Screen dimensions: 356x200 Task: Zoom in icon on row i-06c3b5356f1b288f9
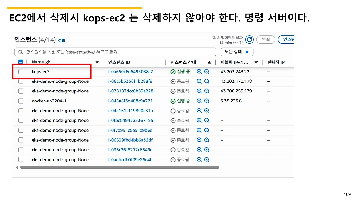point(199,81)
